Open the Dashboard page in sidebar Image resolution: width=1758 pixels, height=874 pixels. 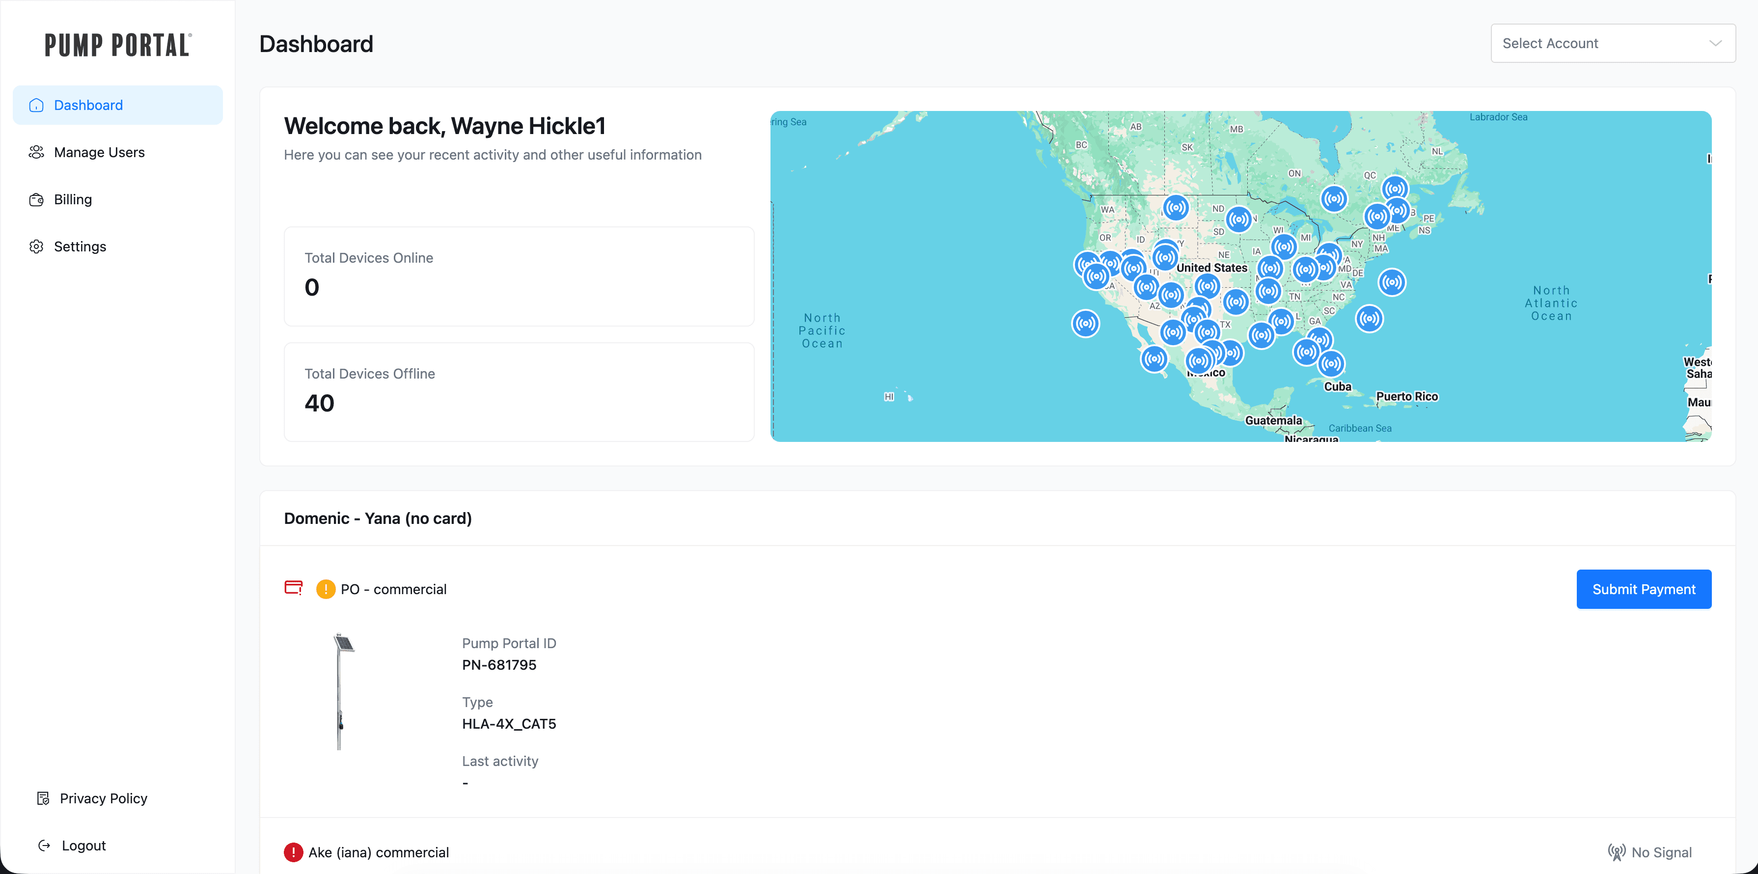coord(117,105)
